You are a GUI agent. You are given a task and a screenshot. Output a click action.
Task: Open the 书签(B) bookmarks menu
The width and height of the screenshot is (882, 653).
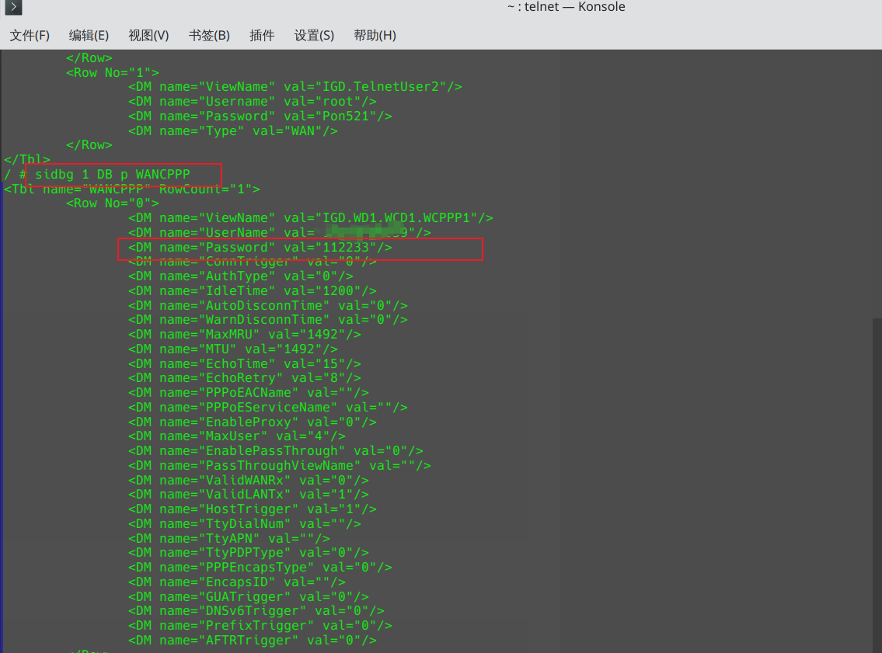point(209,36)
